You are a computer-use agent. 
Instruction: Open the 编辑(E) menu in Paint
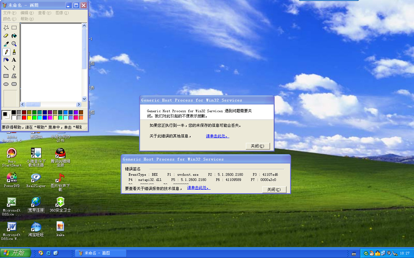click(x=27, y=13)
